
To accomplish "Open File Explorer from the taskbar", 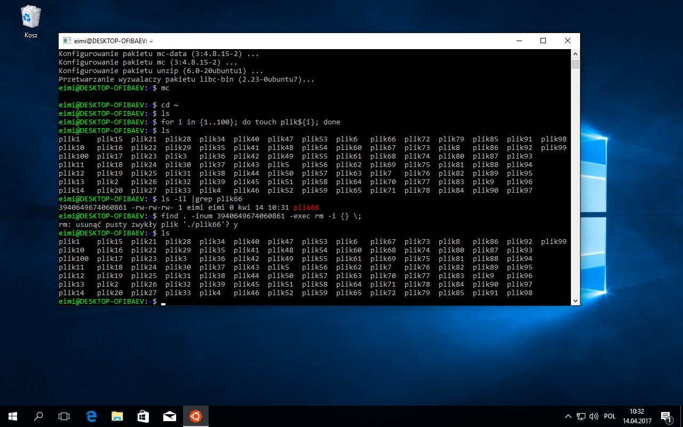I will click(117, 416).
